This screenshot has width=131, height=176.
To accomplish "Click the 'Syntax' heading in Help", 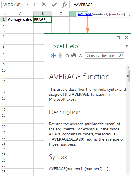I will [58, 157].
